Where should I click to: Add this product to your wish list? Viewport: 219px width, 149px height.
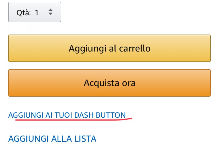(x=53, y=138)
